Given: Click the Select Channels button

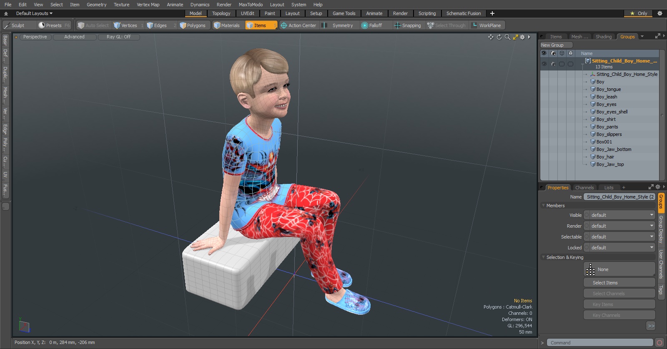Looking at the screenshot, I should pyautogui.click(x=619, y=294).
